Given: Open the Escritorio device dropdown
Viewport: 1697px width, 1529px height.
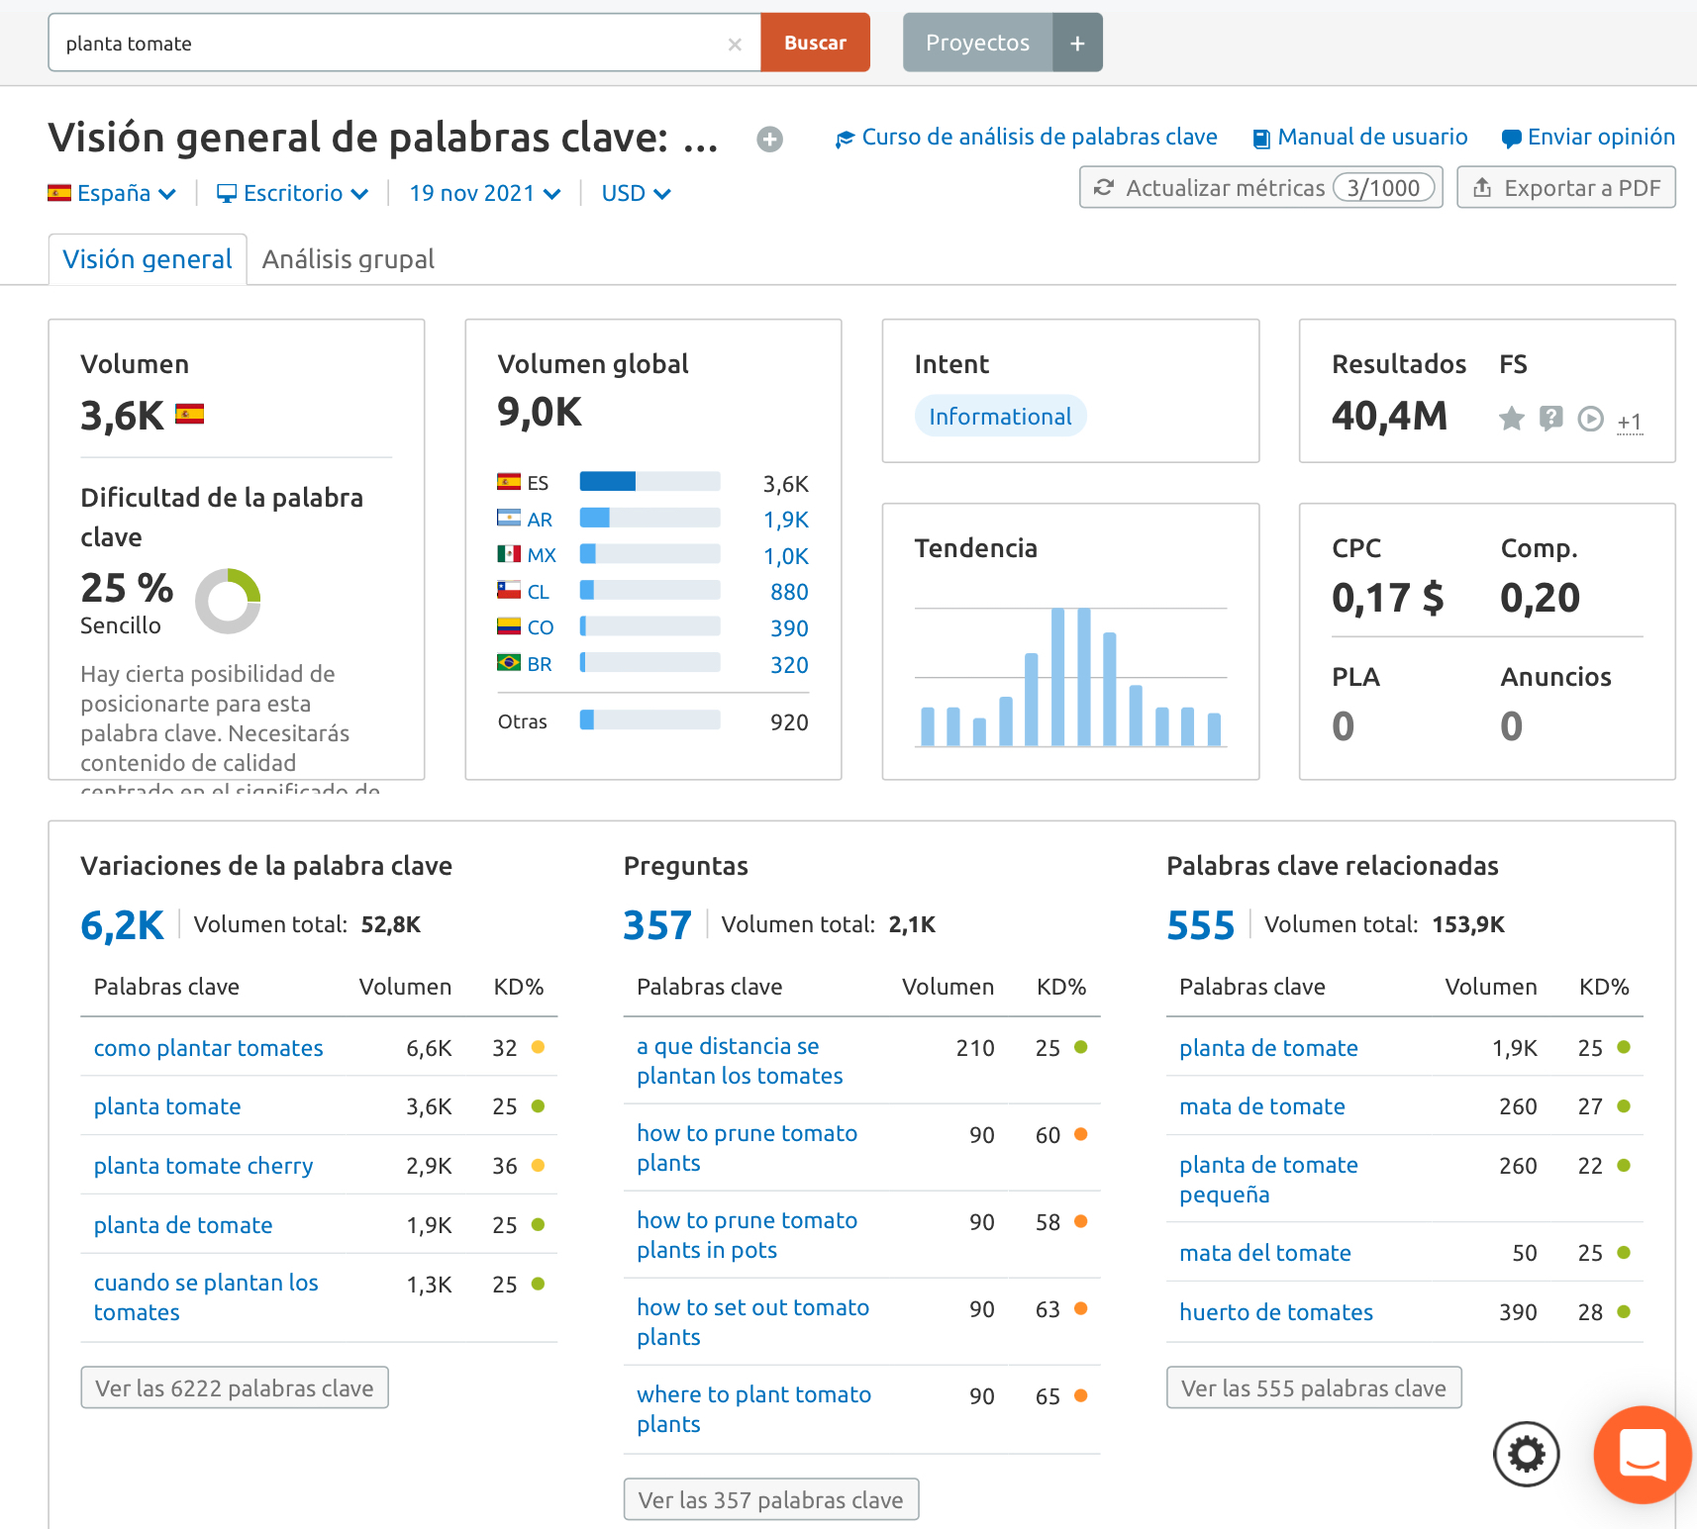Looking at the screenshot, I should pyautogui.click(x=292, y=194).
